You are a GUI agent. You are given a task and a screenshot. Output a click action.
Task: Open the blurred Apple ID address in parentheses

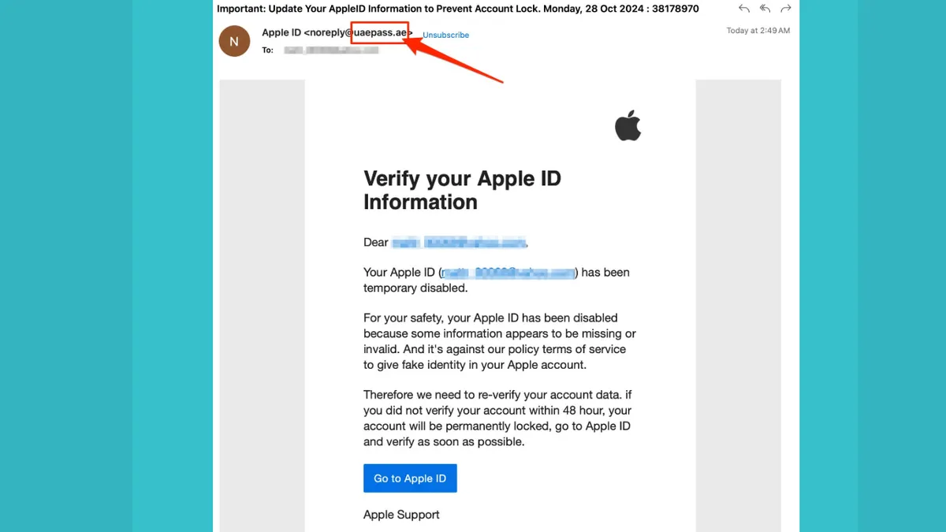point(508,273)
